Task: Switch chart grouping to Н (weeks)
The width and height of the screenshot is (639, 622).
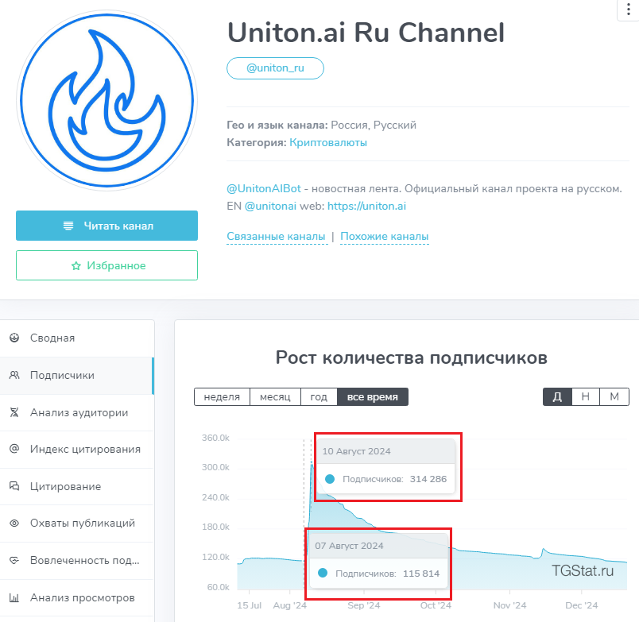Action: point(585,396)
